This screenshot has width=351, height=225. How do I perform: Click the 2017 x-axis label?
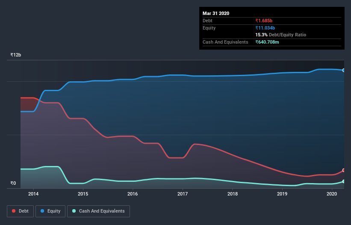183,194
